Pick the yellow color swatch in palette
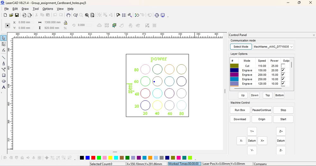 tap(110, 158)
